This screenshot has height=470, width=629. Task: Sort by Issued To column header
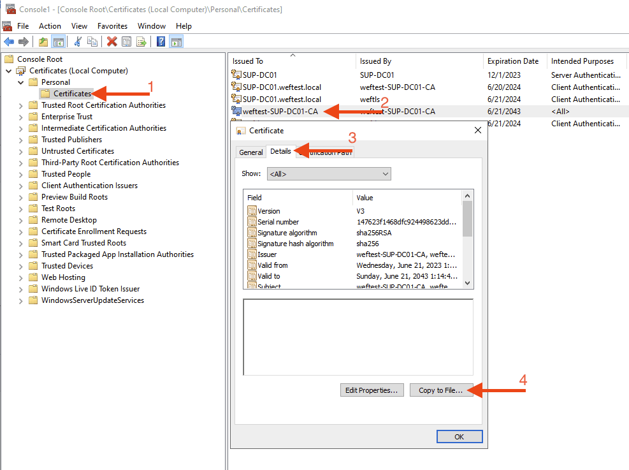tap(293, 61)
